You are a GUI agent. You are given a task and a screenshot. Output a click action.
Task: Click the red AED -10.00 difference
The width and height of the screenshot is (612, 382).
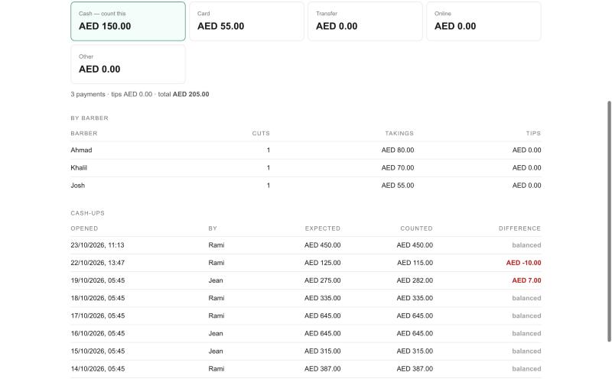524,263
